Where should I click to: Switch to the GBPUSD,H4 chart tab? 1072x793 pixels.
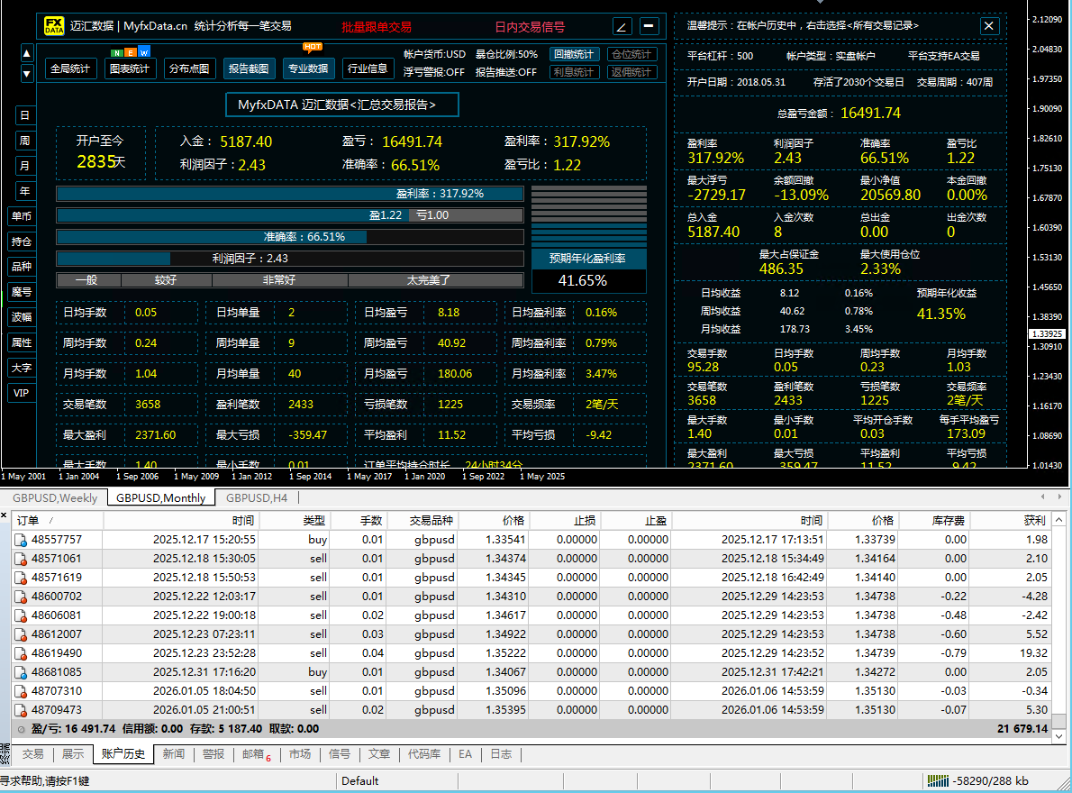tap(257, 497)
